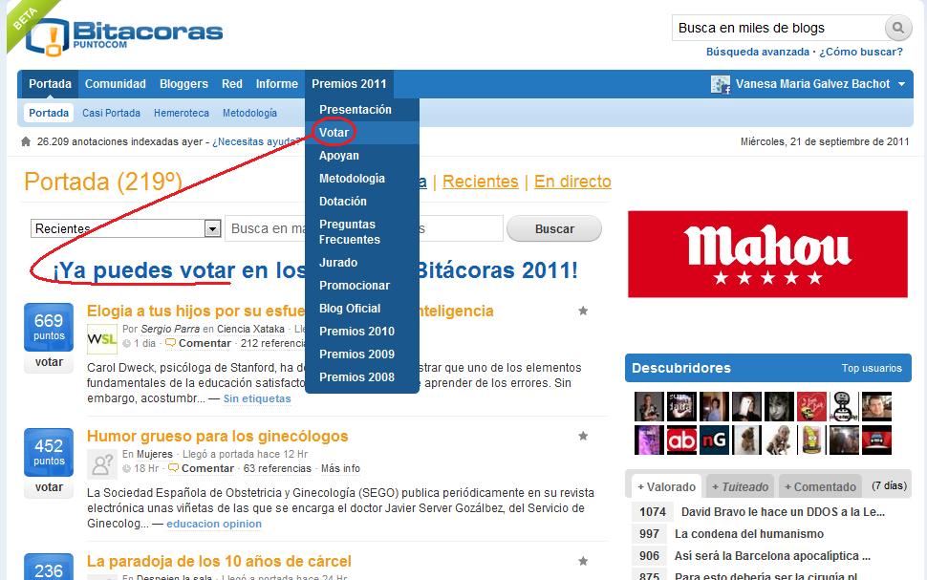927x580 pixels.
Task: Go to the Red nav tab
Action: pyautogui.click(x=232, y=84)
